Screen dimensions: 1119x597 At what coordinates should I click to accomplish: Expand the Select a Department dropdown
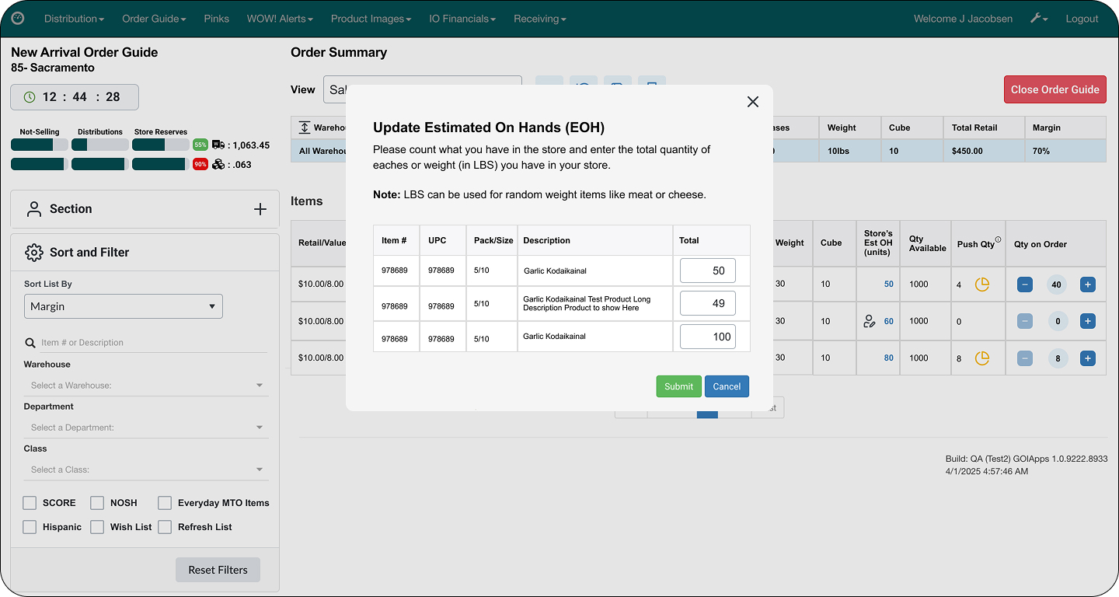(x=146, y=428)
